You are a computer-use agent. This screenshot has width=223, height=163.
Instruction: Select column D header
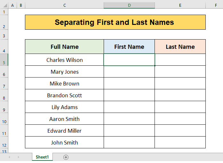click(x=129, y=5)
